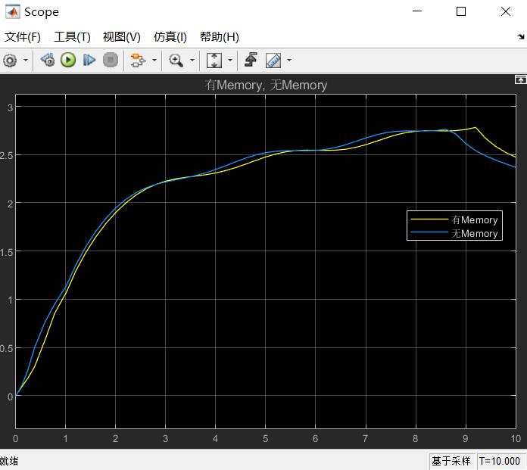527x470 pixels.
Task: Open the 工具(T) menu
Action: tap(72, 36)
